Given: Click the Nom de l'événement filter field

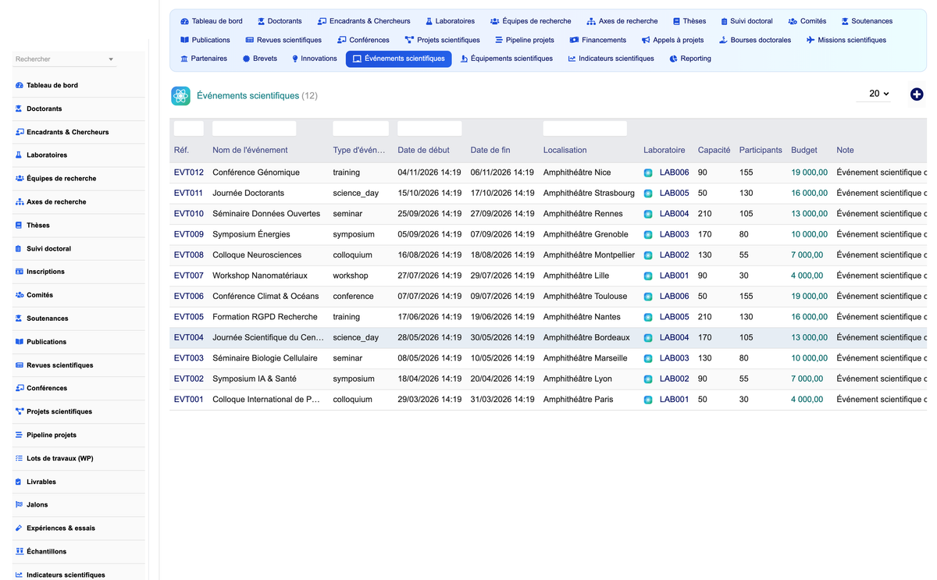Looking at the screenshot, I should tap(255, 129).
